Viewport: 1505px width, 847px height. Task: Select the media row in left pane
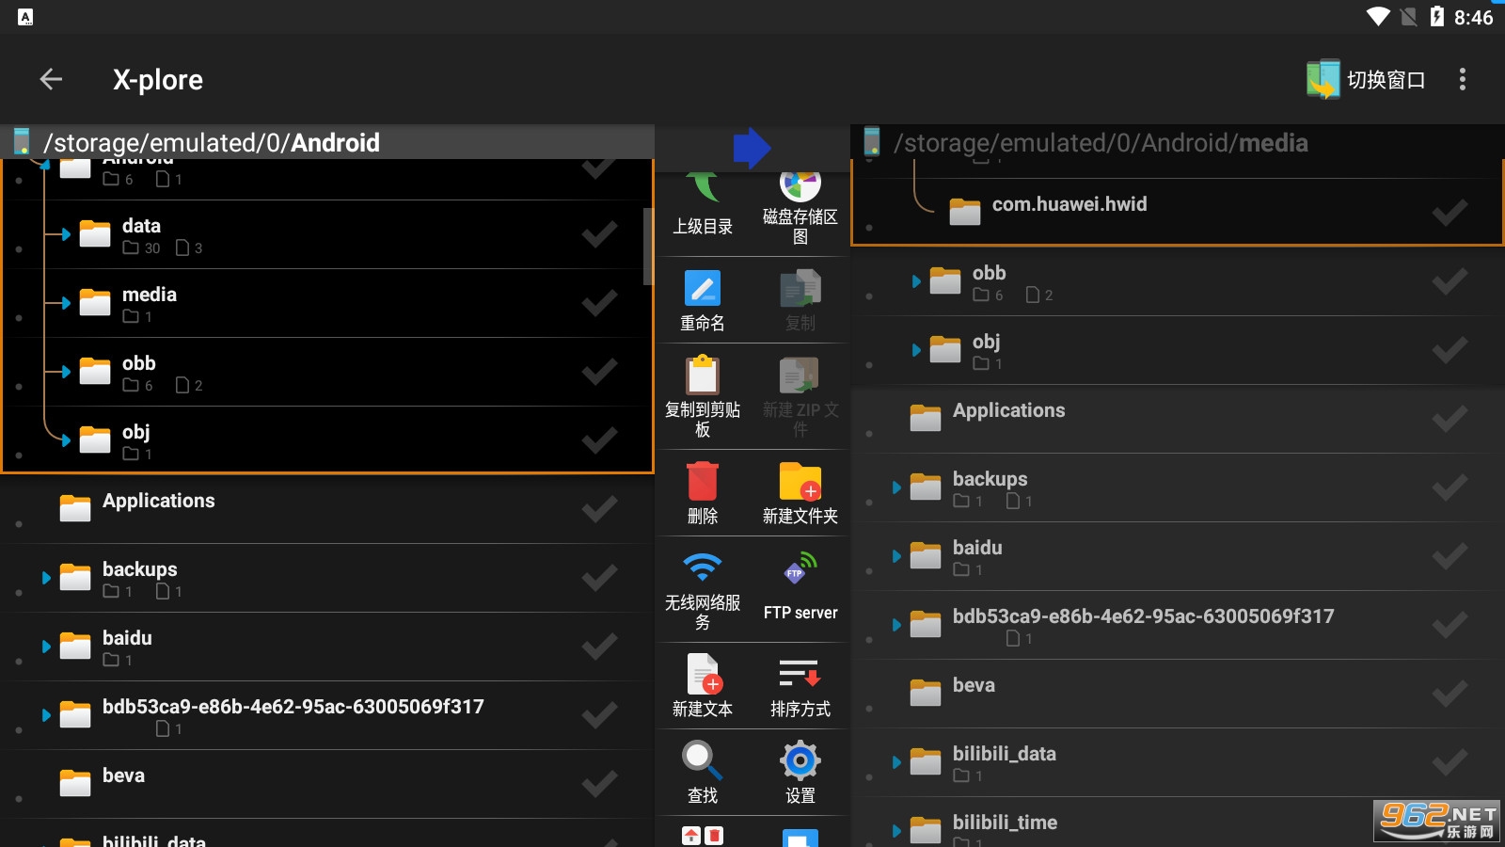[x=327, y=303]
